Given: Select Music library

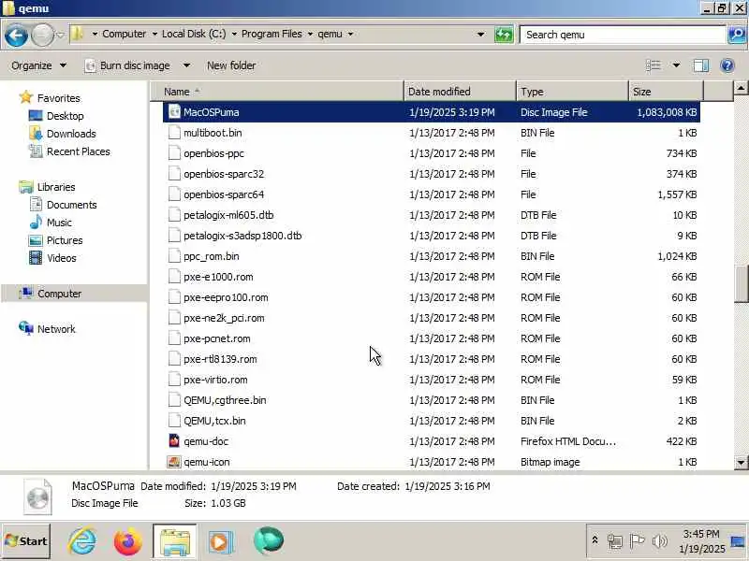Looking at the screenshot, I should [x=59, y=223].
